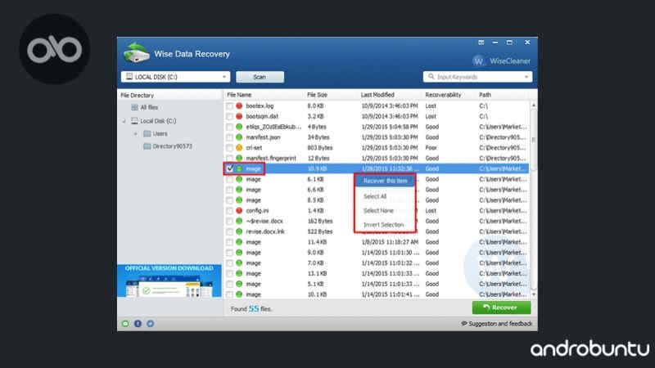Click the green Recover button
This screenshot has width=655, height=368.
pos(501,307)
